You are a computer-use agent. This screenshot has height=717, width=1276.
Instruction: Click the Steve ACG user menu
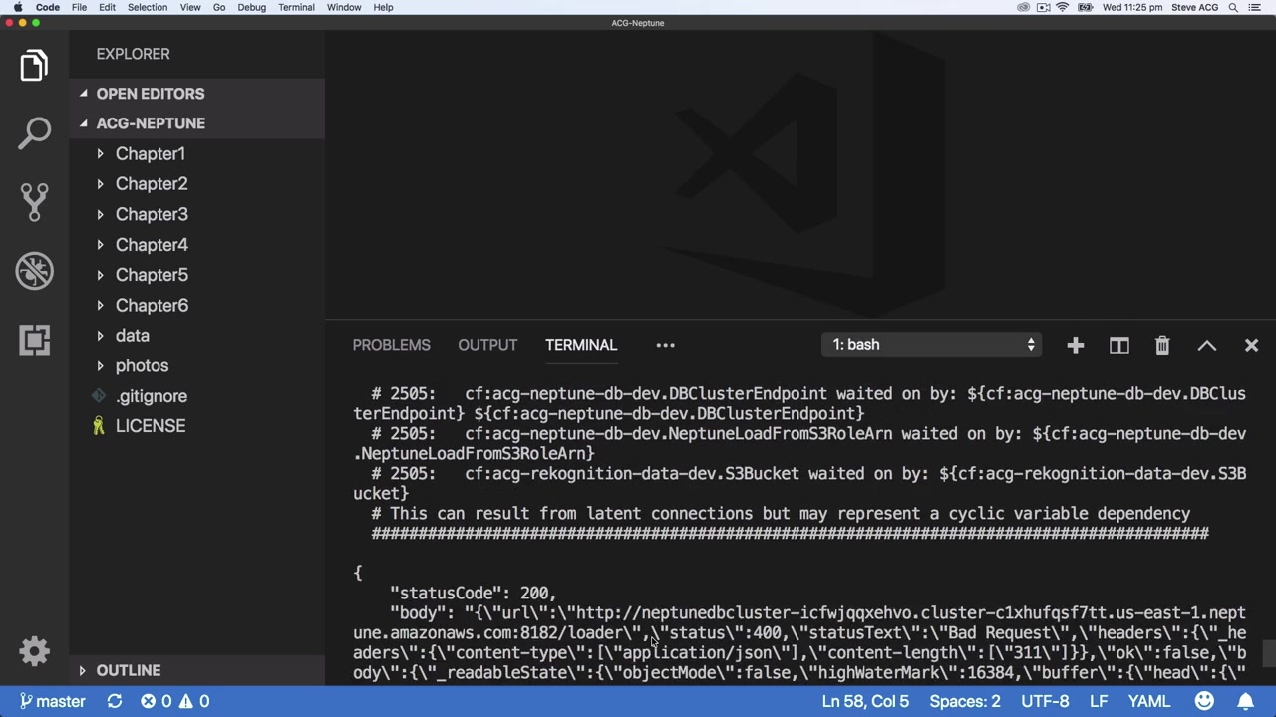point(1194,7)
